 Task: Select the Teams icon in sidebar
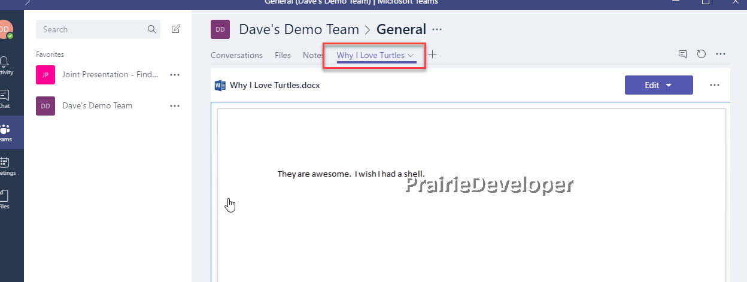tap(6, 133)
